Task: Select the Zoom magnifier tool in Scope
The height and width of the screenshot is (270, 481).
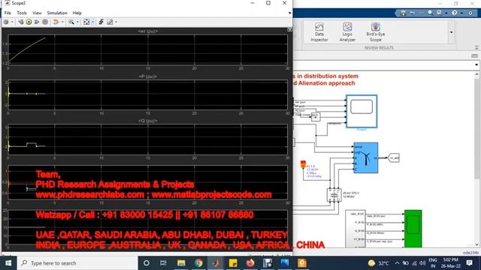Action: pos(71,22)
